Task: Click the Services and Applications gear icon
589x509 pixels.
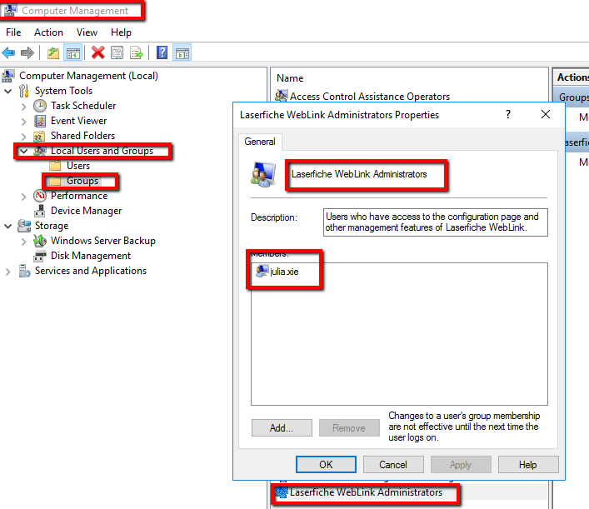Action: [24, 271]
